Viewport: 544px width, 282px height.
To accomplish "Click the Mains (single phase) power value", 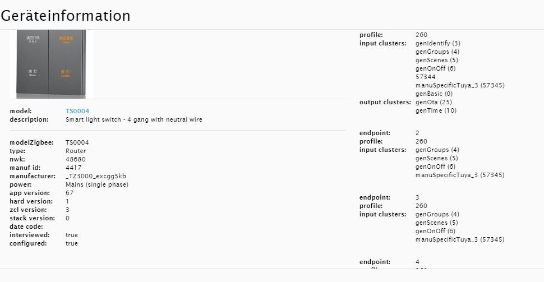I will [97, 184].
